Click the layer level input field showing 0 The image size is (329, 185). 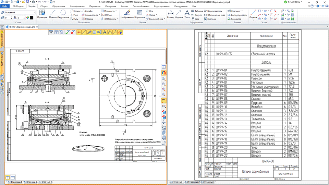9,18
